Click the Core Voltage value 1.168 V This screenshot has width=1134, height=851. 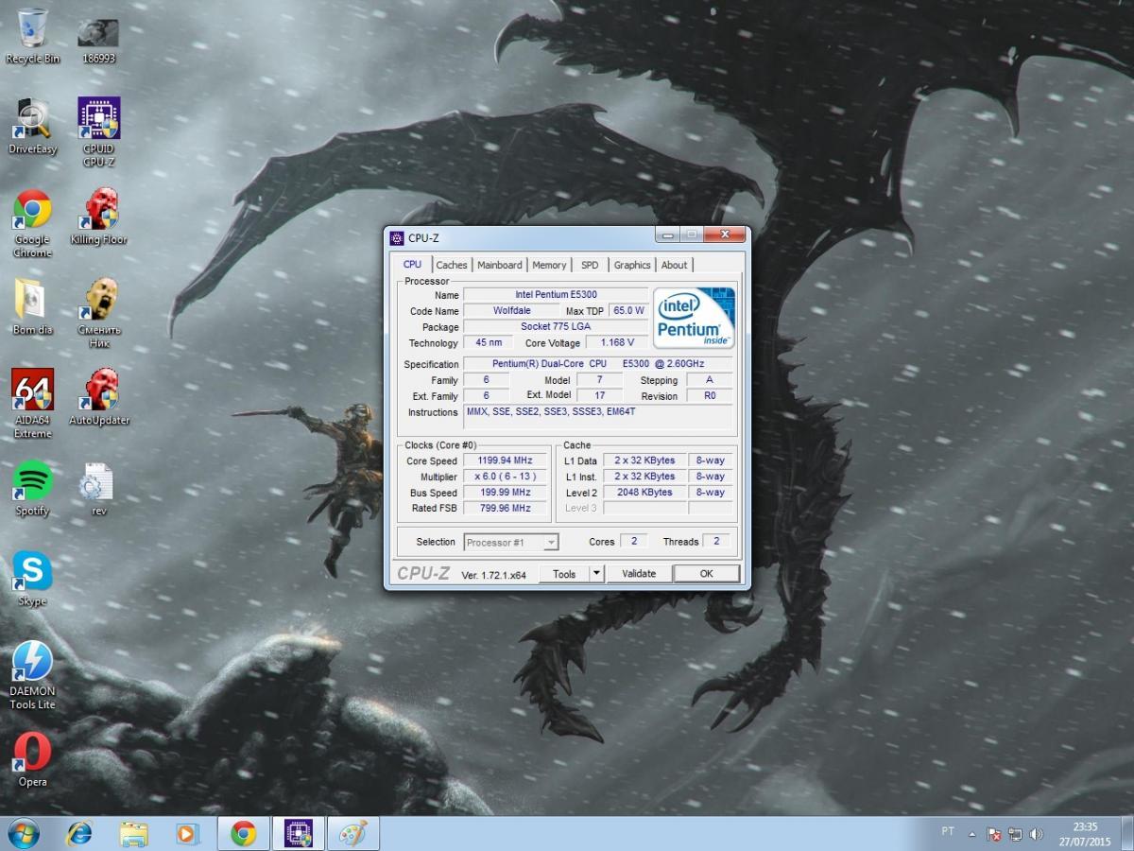click(x=617, y=342)
